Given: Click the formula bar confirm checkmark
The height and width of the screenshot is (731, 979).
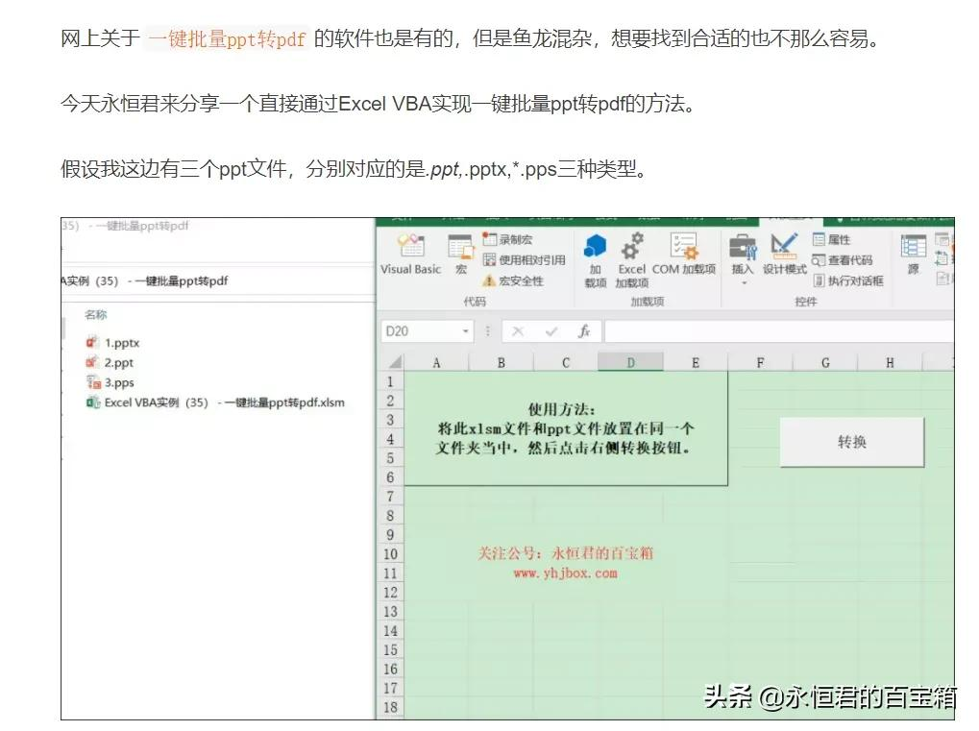Looking at the screenshot, I should point(551,331).
